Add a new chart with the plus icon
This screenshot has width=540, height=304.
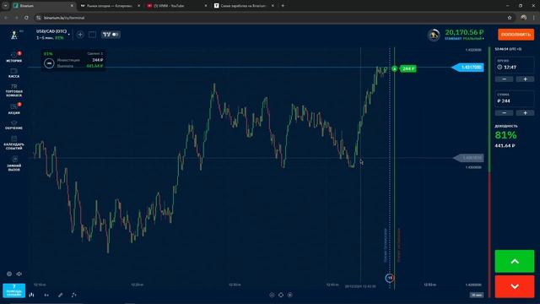click(x=80, y=35)
